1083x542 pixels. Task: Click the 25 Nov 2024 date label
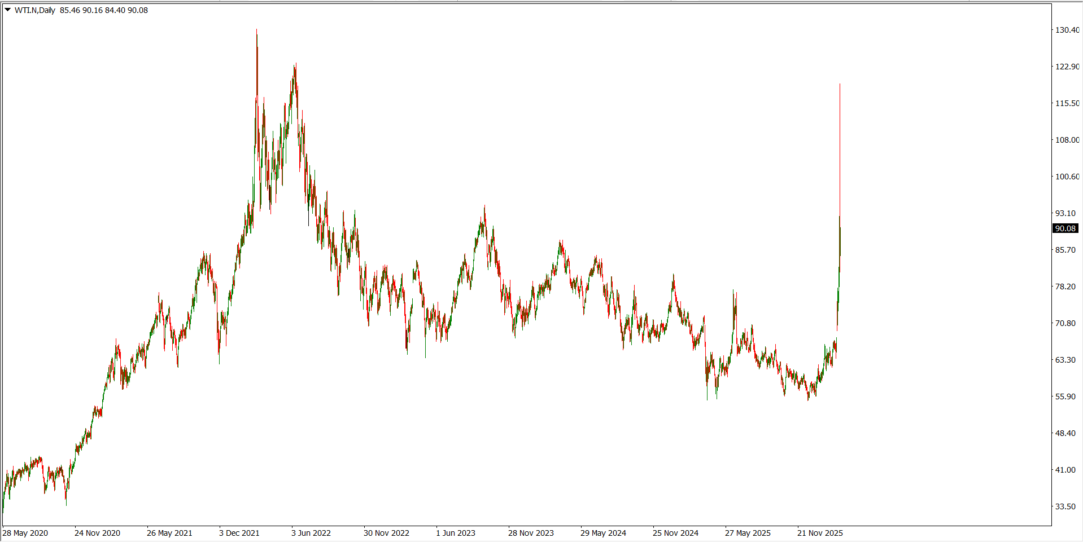pyautogui.click(x=675, y=533)
